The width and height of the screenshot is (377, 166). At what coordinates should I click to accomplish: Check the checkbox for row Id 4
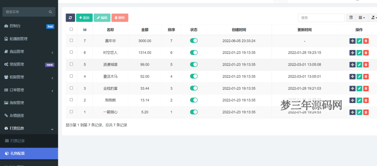[71, 76]
